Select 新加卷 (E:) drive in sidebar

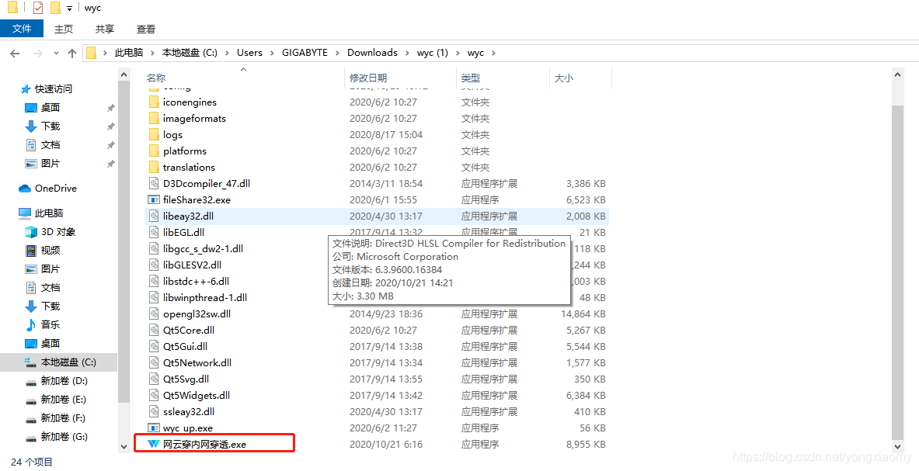point(64,400)
